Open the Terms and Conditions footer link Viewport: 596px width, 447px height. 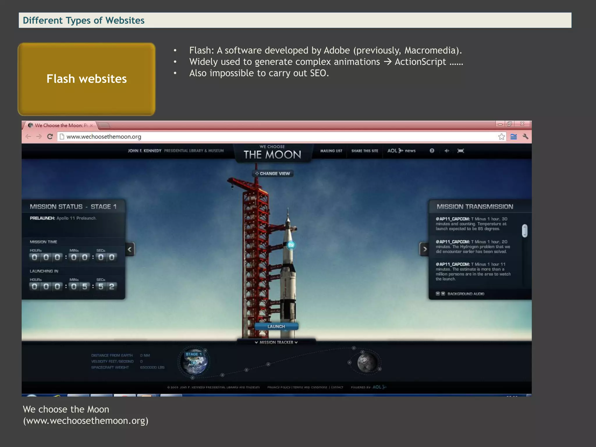(x=310, y=387)
